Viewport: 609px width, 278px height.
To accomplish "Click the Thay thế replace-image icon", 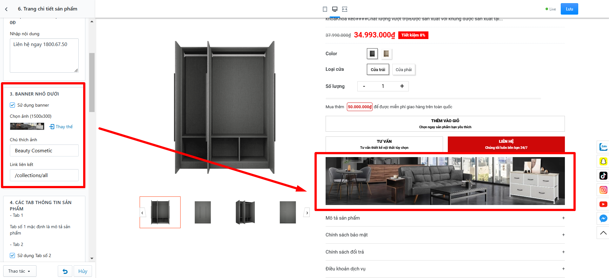I will (x=52, y=127).
